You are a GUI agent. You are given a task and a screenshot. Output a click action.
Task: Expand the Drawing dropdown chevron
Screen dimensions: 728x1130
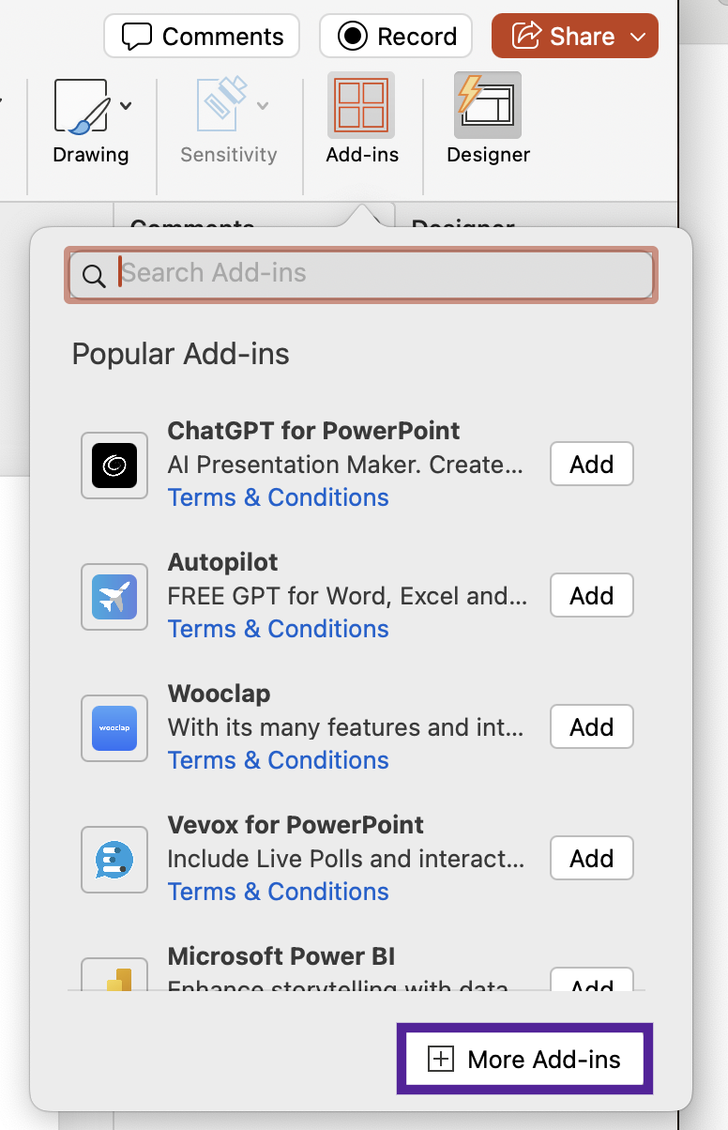(126, 106)
